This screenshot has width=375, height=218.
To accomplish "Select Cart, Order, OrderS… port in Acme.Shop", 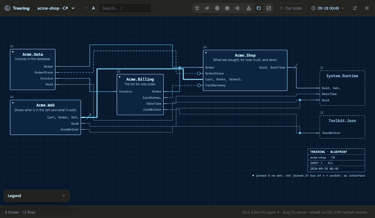I will tap(223, 79).
